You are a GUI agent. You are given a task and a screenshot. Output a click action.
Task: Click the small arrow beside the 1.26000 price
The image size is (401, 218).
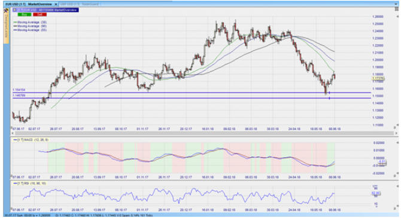coord(397,17)
